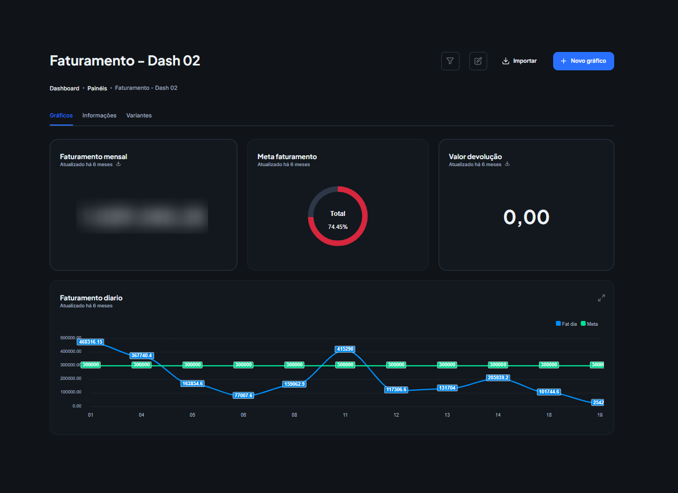
Task: Click the Faturamento diario chart title
Action: pos(91,298)
